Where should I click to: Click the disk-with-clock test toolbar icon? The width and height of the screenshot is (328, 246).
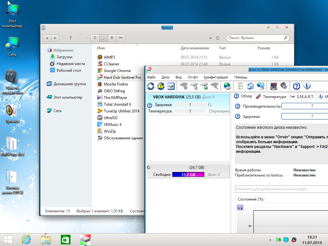pos(195,86)
